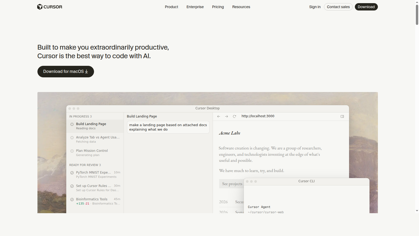Click Download for macOS button
This screenshot has width=419, height=236.
[x=66, y=72]
